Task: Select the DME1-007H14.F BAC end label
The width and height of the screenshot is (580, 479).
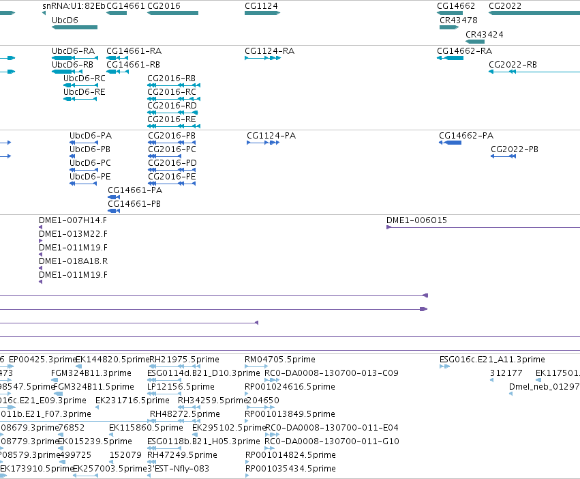Action: [x=73, y=220]
